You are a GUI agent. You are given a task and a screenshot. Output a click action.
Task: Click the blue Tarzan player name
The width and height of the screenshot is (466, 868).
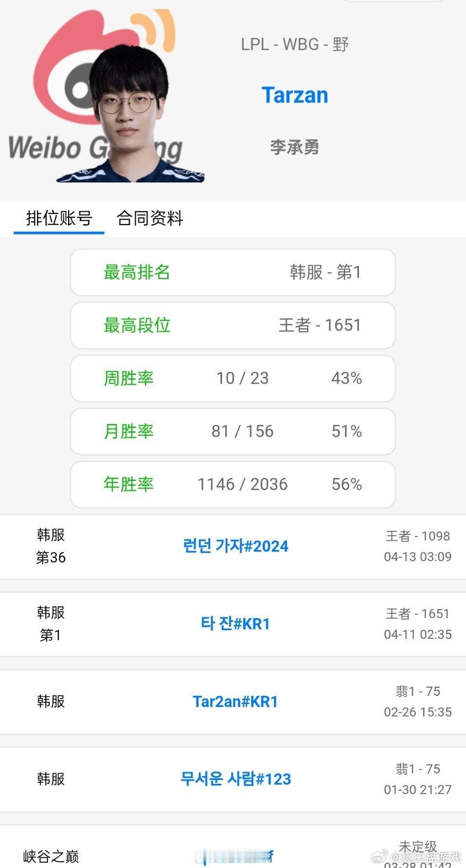(x=295, y=95)
